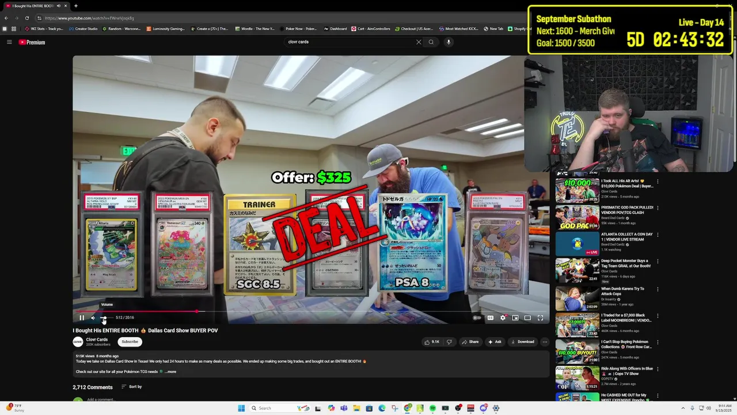Open options for 'Ride Along With Officers'

(x=658, y=370)
